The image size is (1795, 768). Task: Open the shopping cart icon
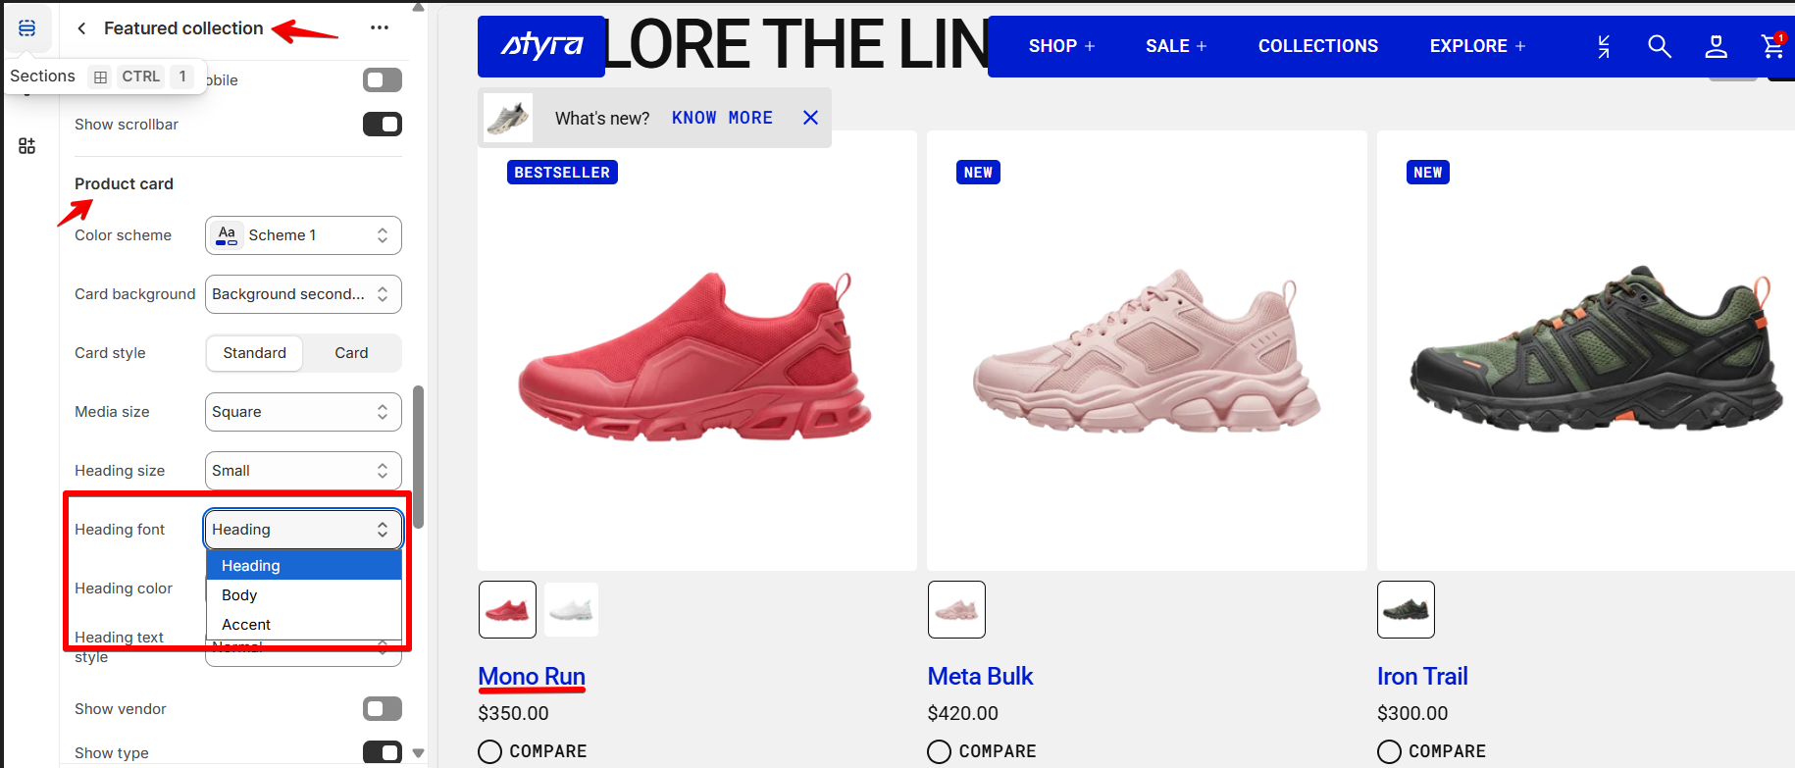[x=1772, y=46]
